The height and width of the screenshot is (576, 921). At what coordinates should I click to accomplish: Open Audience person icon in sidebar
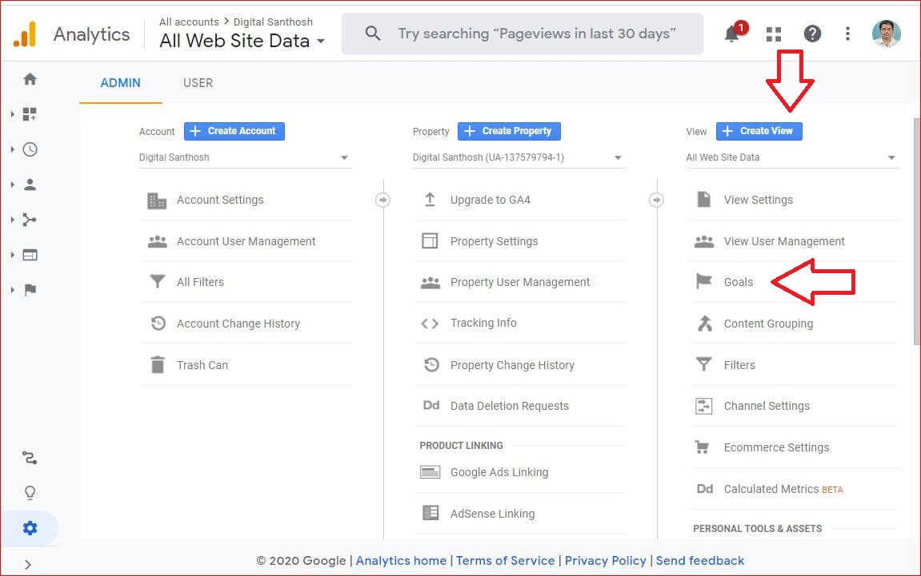tap(30, 185)
